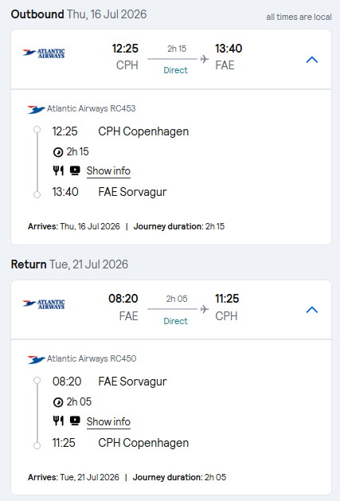Click small airline logo next to RC453
340x501 pixels.
[x=36, y=110]
